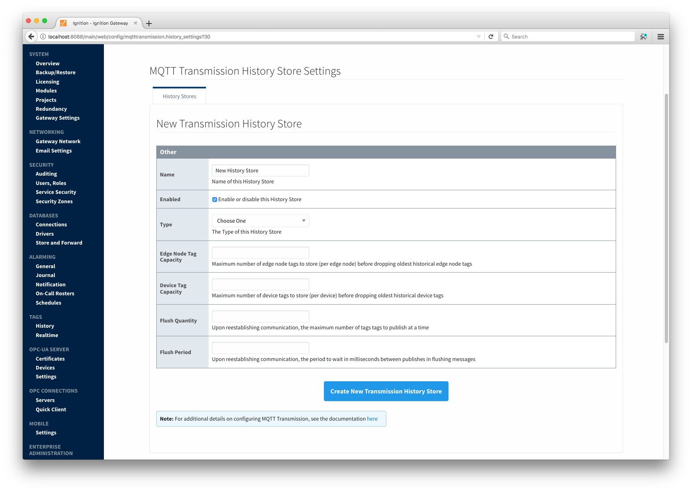Screen dimensions: 692x492
Task: Open the browser hamburger menu
Action: coord(661,37)
